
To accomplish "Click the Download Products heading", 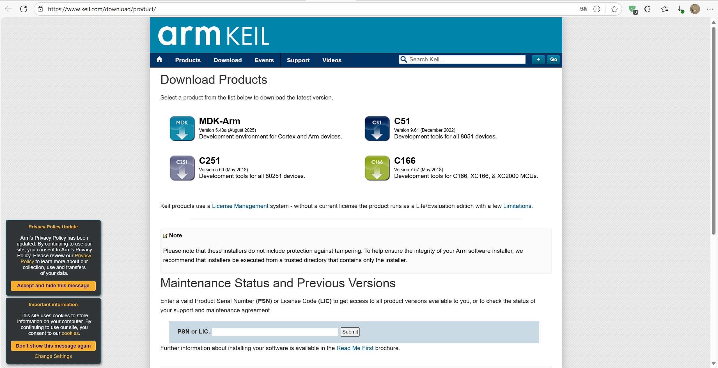I will click(x=214, y=80).
